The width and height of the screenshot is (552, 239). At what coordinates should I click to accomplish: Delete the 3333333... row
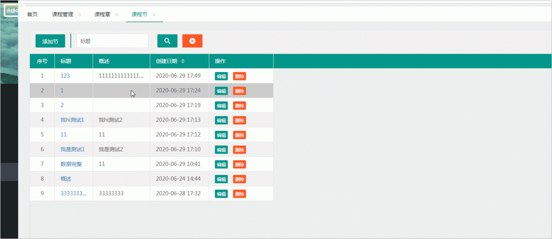(x=239, y=194)
